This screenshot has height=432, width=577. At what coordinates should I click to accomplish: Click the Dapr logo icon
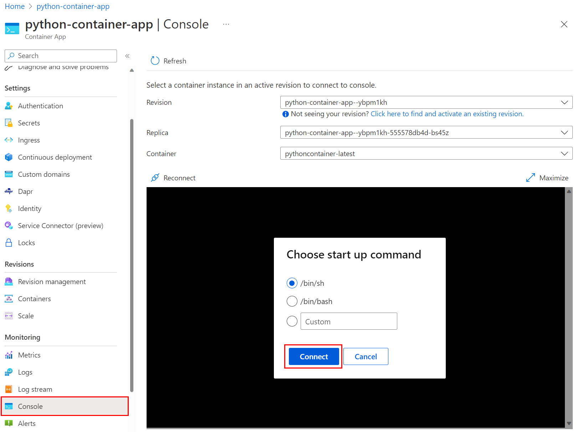click(x=9, y=191)
